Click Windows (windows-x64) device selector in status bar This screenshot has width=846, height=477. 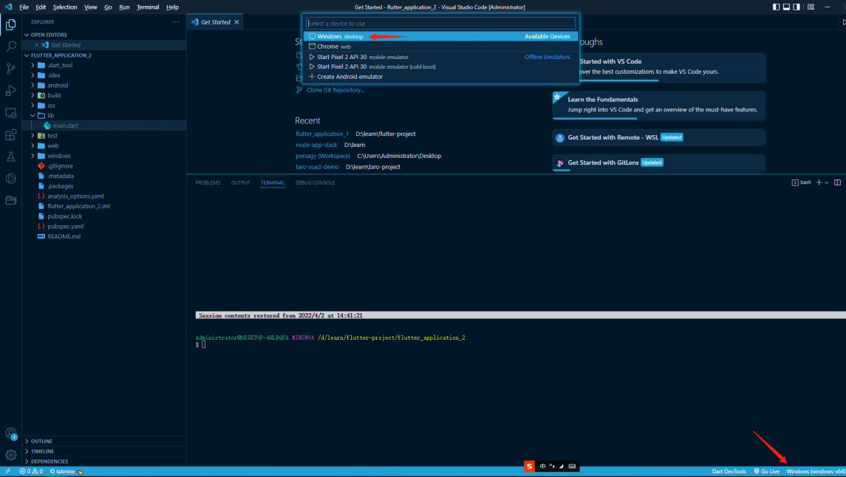point(815,471)
